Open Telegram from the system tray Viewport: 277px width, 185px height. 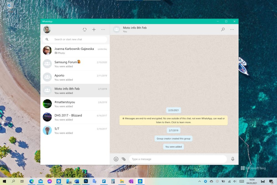point(206,181)
